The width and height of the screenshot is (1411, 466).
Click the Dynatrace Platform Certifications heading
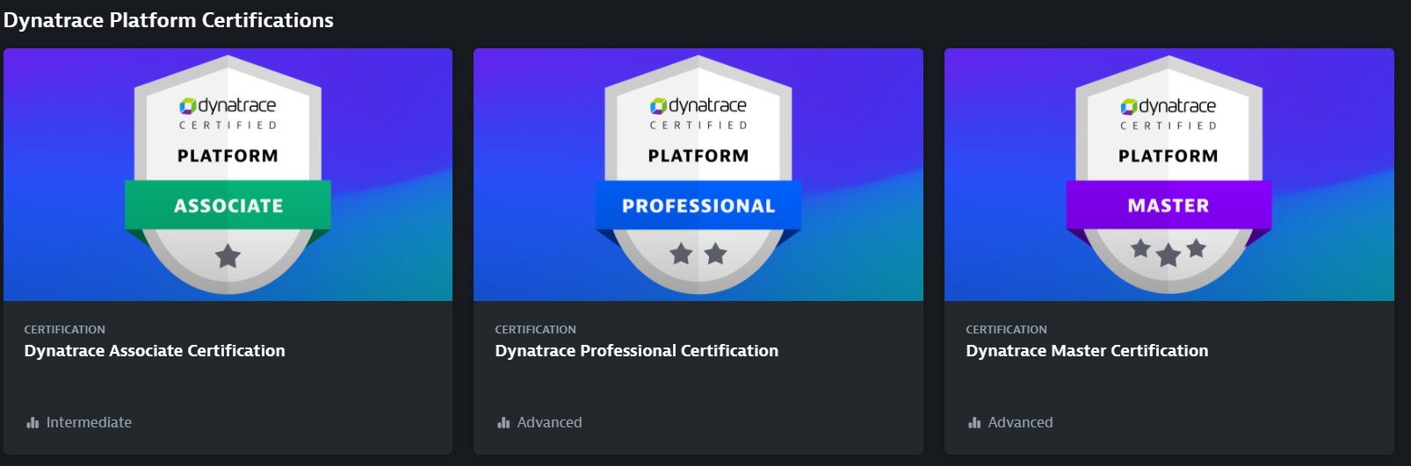(169, 20)
